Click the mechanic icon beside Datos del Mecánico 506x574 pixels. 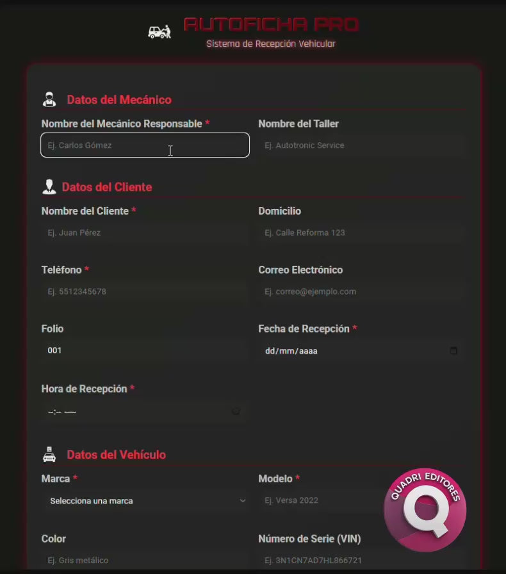pos(49,99)
